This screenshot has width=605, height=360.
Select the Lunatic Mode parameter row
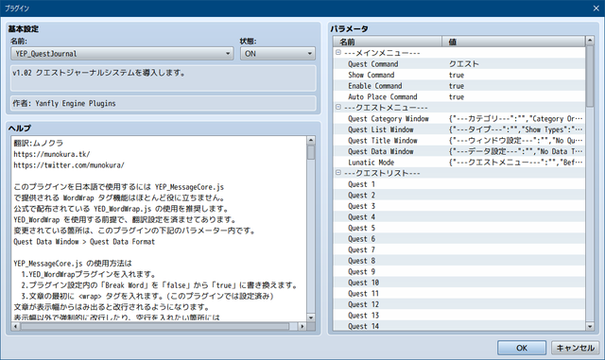click(459, 163)
